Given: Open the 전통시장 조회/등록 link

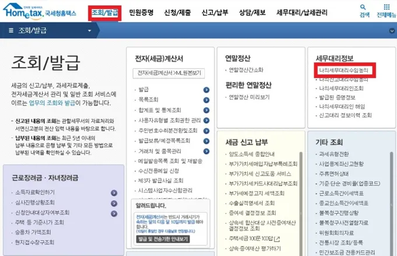Looking at the screenshot, I should pyautogui.click(x=341, y=243).
